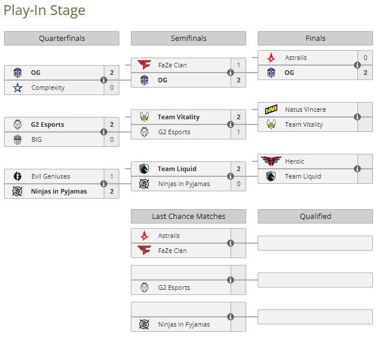
Task: Click the Astralis logo in Finals
Action: click(271, 58)
